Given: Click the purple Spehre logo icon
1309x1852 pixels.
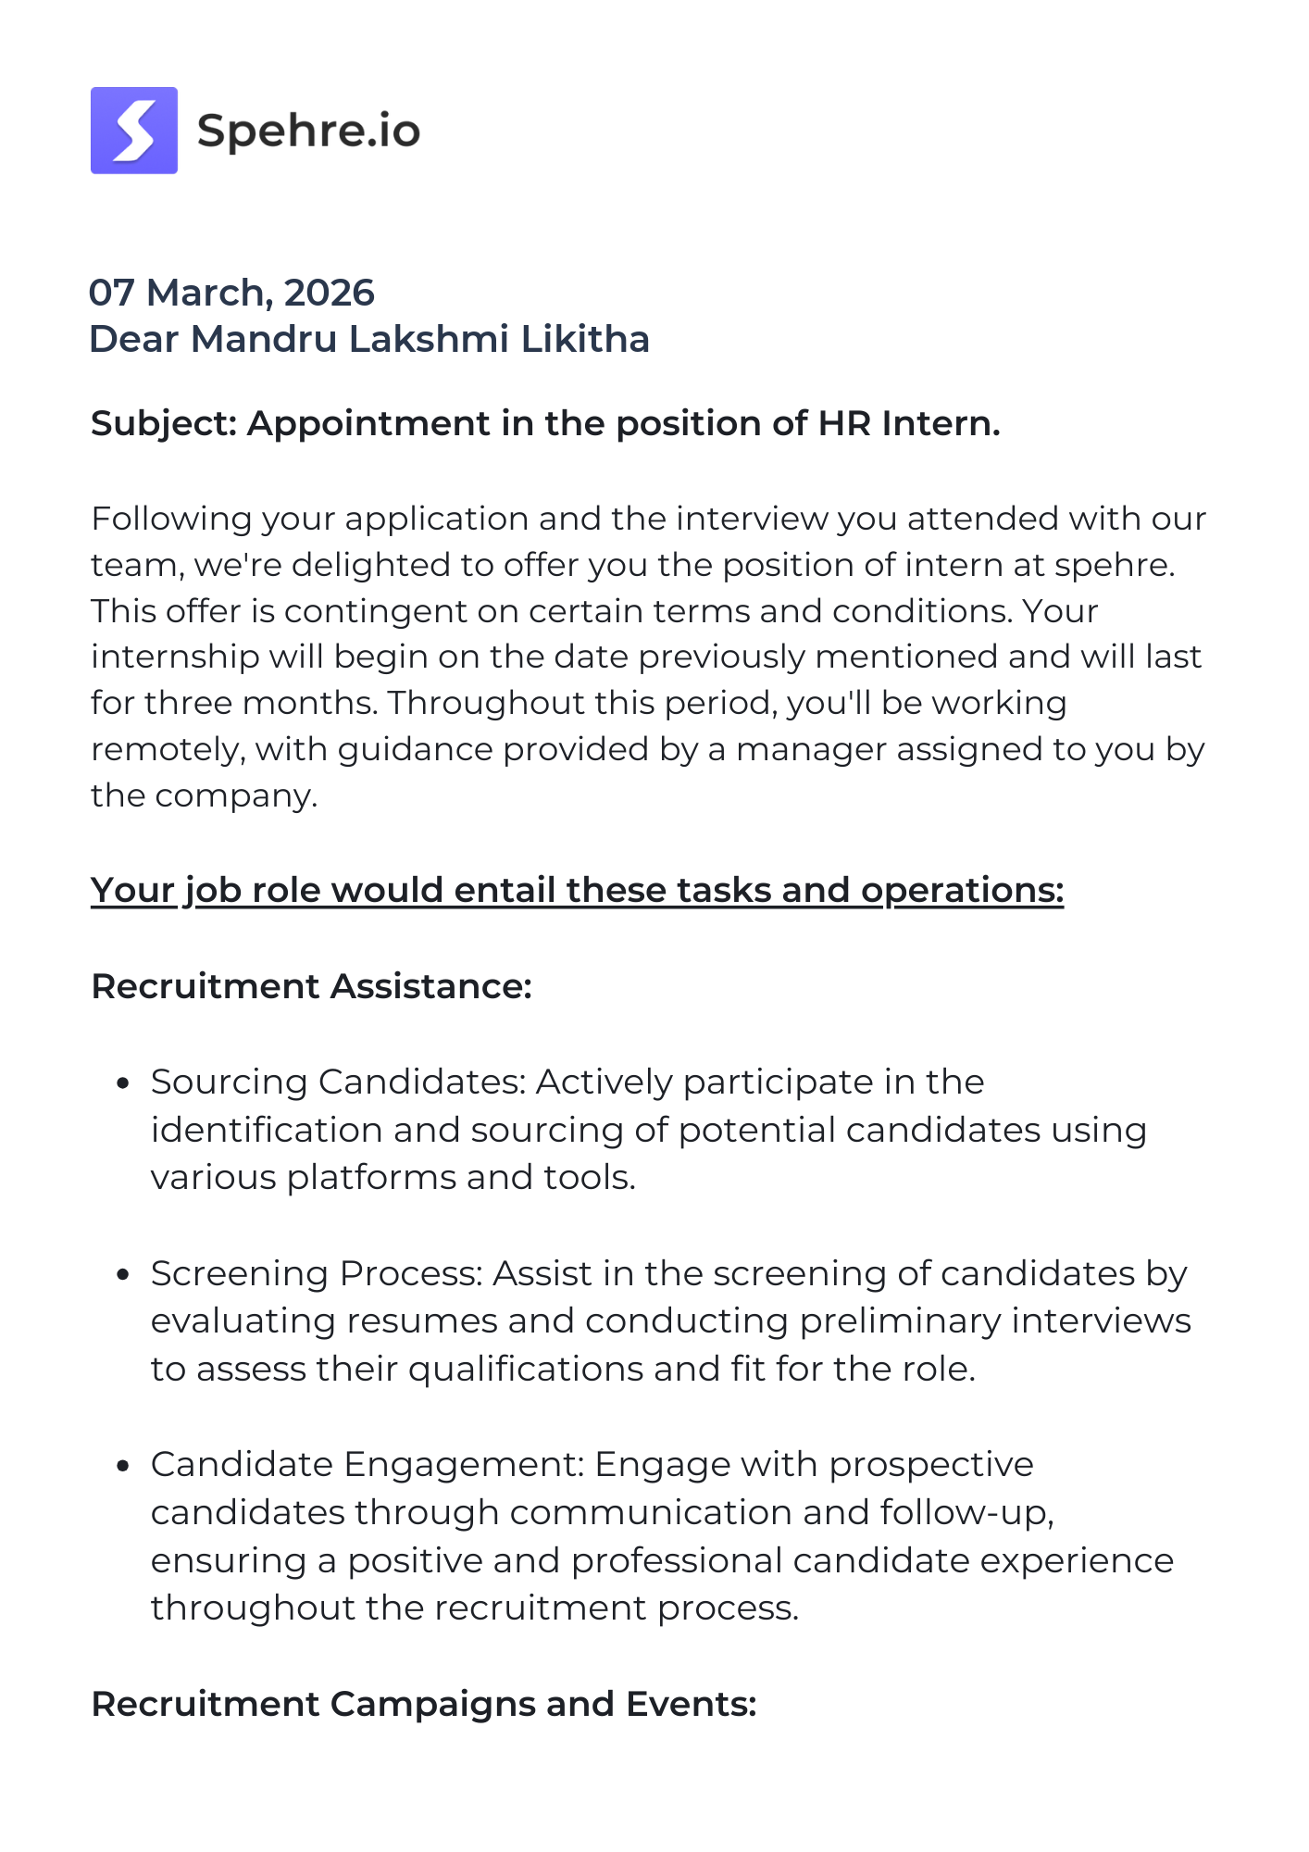Looking at the screenshot, I should (x=134, y=131).
